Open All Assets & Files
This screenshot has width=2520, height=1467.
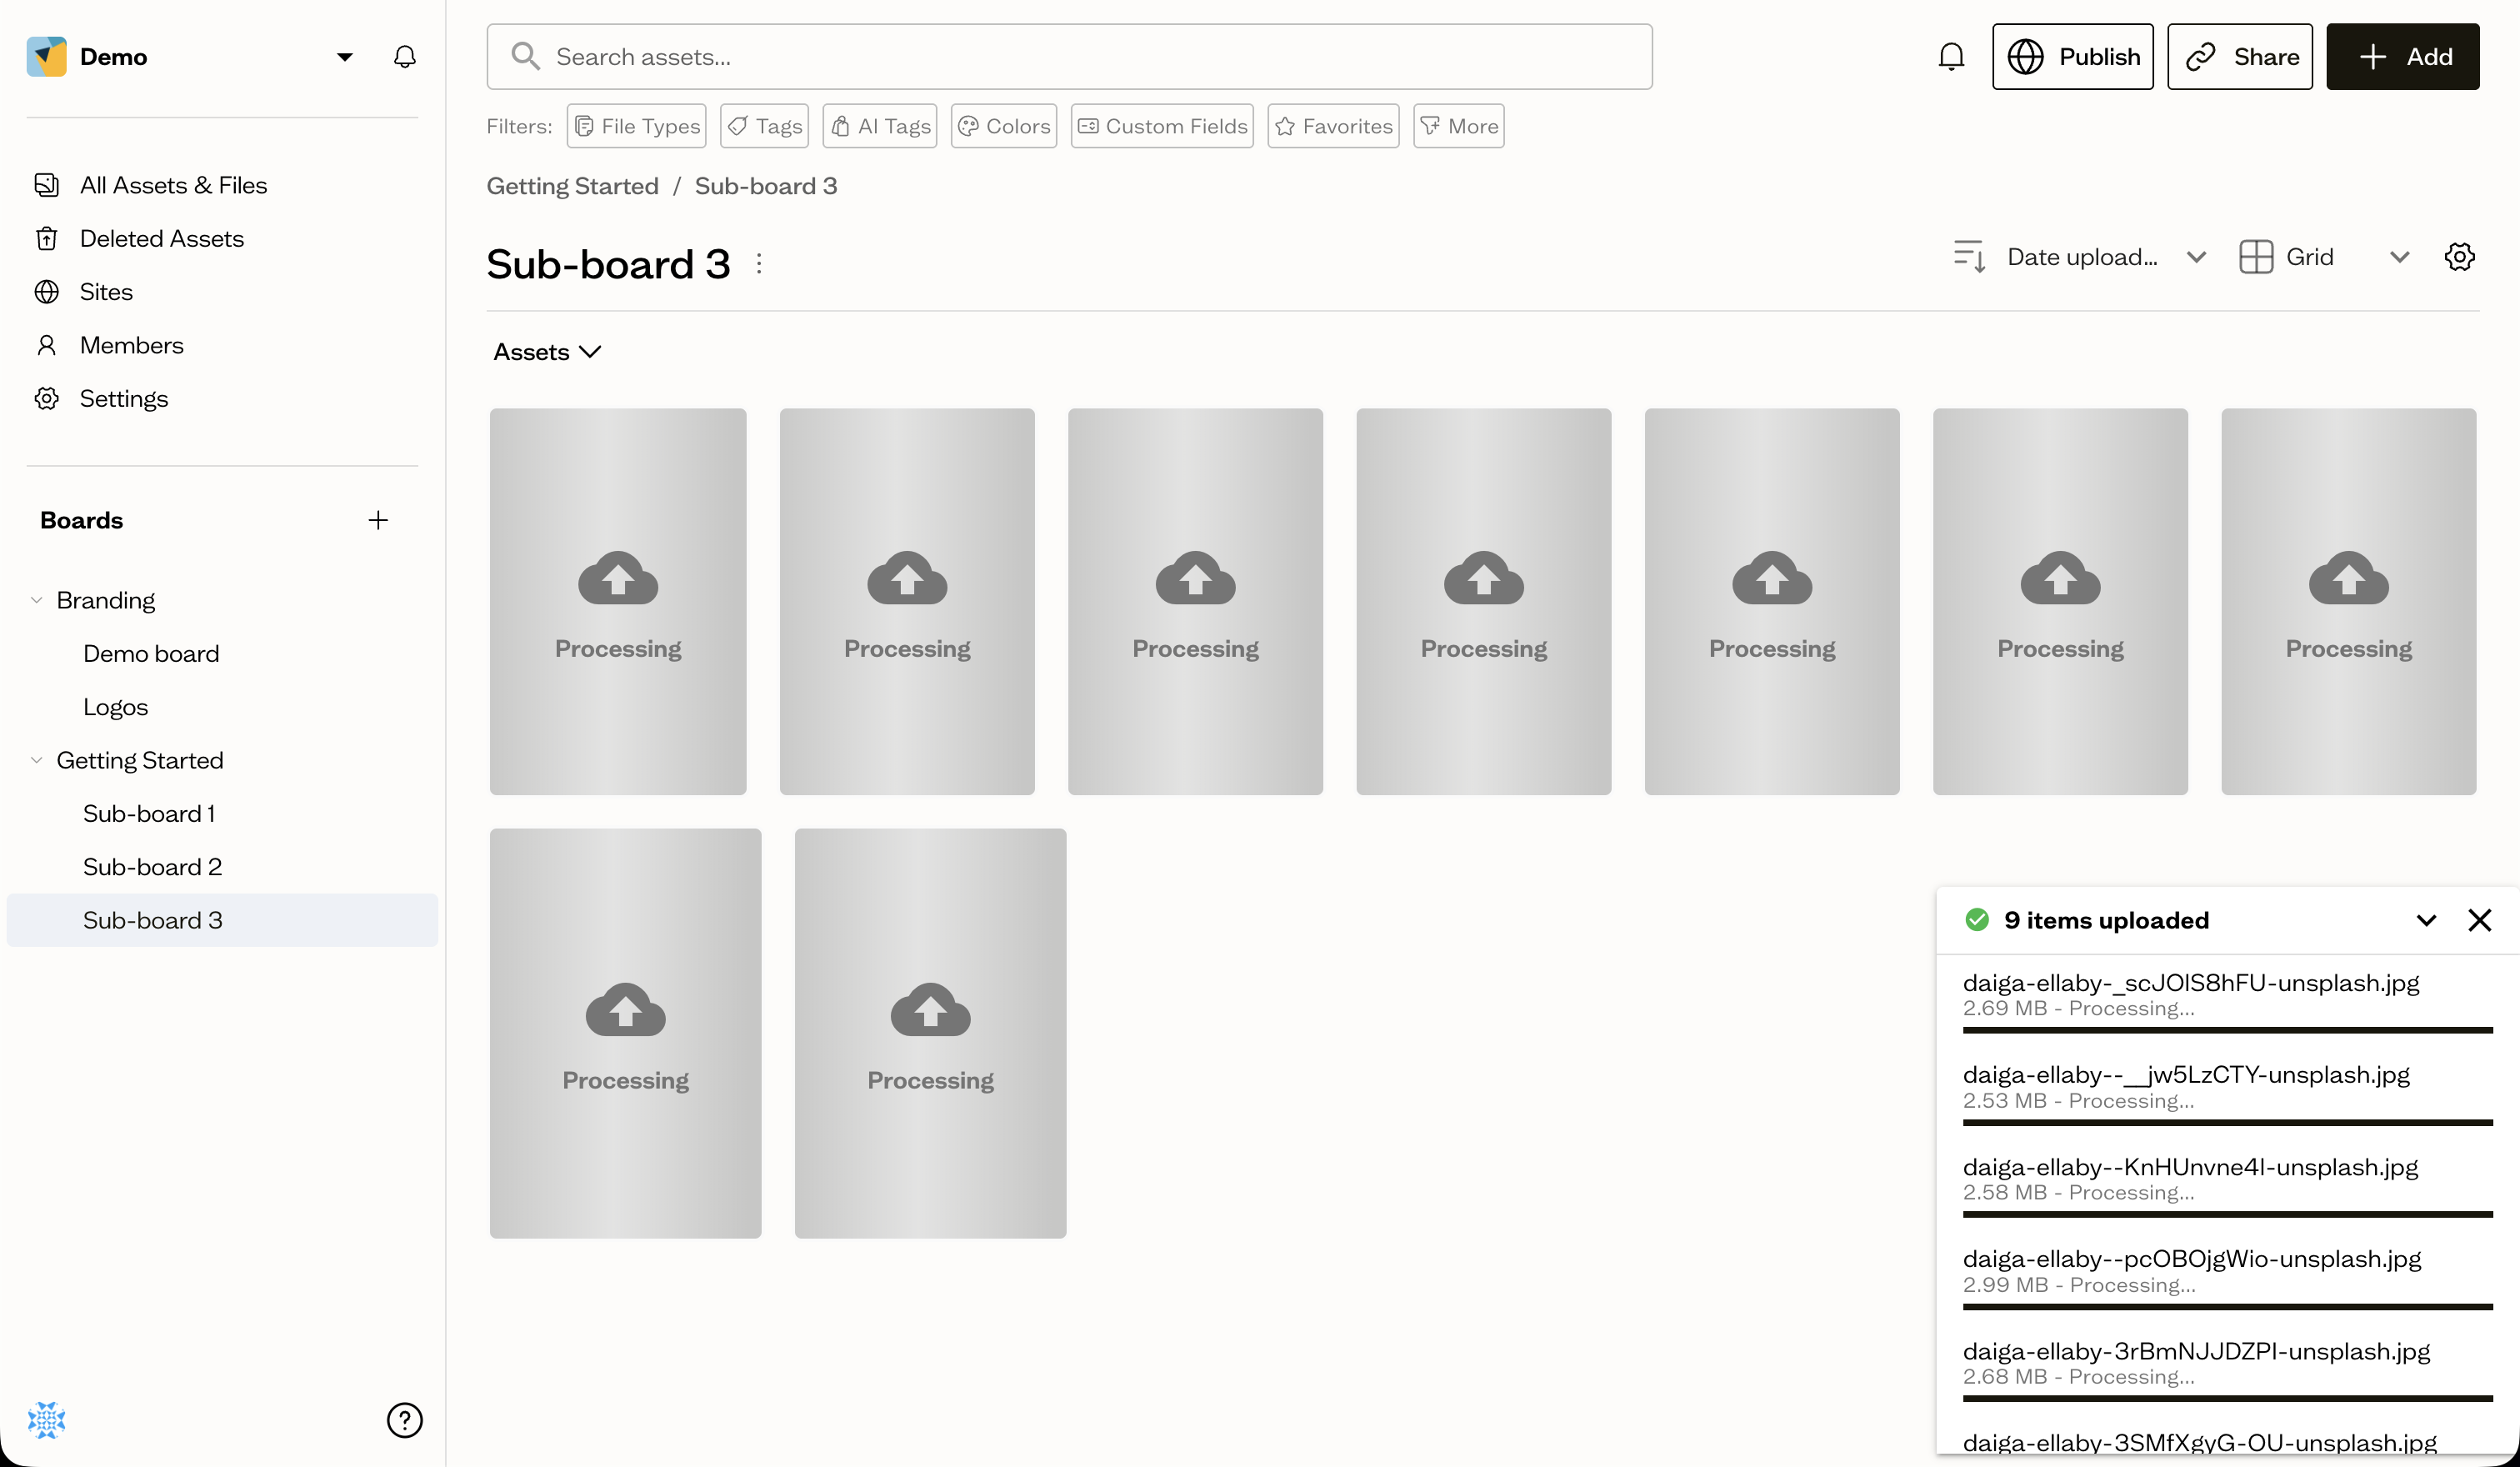[173, 185]
